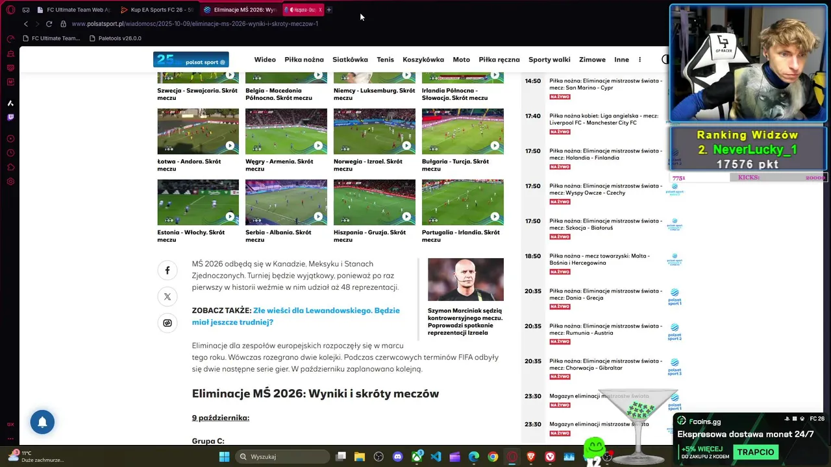Switch to FC Ultimate Team Web App tab
This screenshot has width=831, height=467.
74,10
